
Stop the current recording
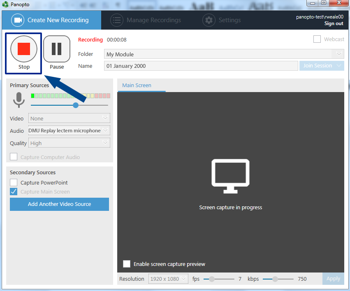pyautogui.click(x=24, y=49)
